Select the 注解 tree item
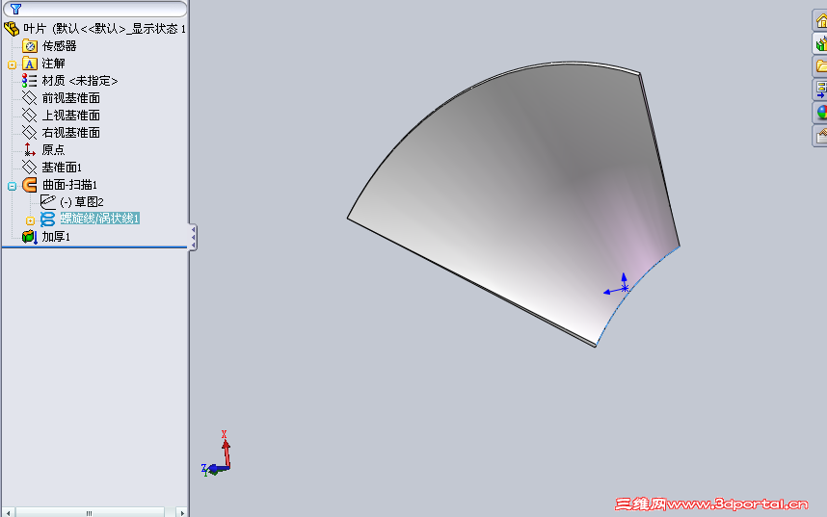 (53, 64)
